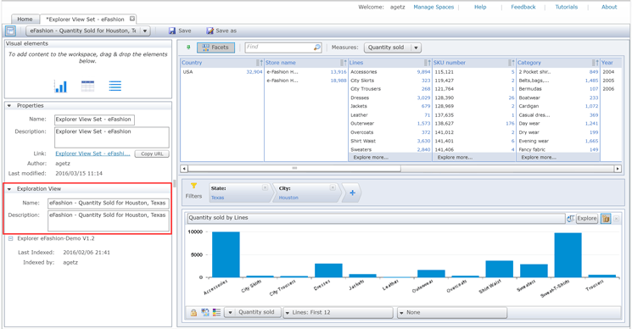
Task: Open the Tutorials link
Action: (x=567, y=7)
